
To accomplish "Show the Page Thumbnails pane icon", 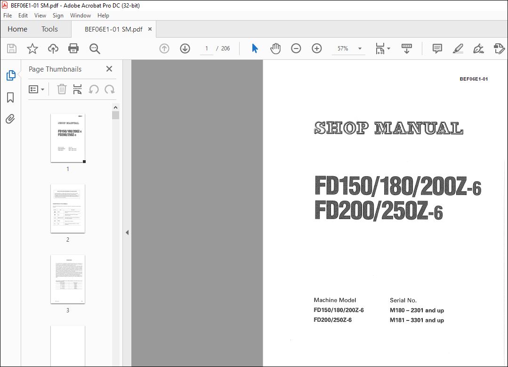I will (x=11, y=75).
